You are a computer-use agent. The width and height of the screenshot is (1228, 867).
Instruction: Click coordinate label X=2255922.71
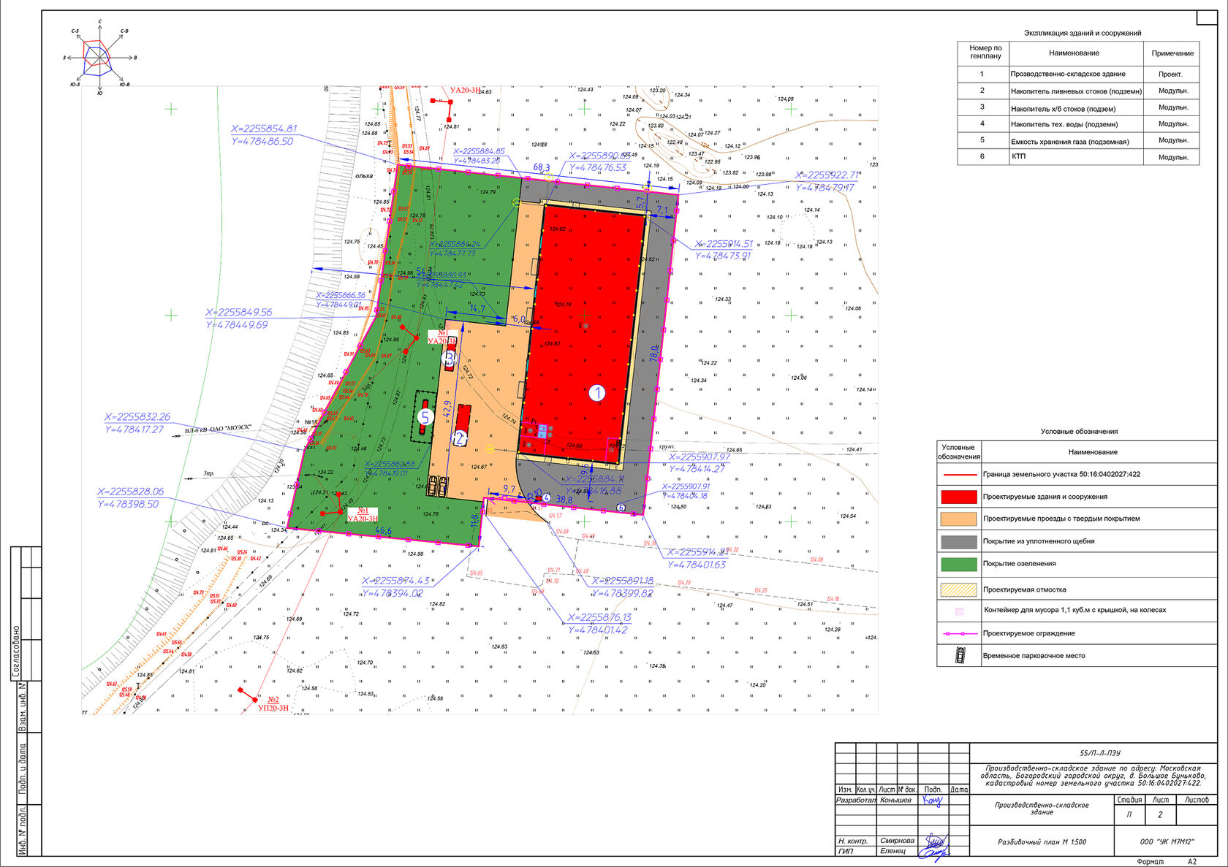[x=827, y=175]
